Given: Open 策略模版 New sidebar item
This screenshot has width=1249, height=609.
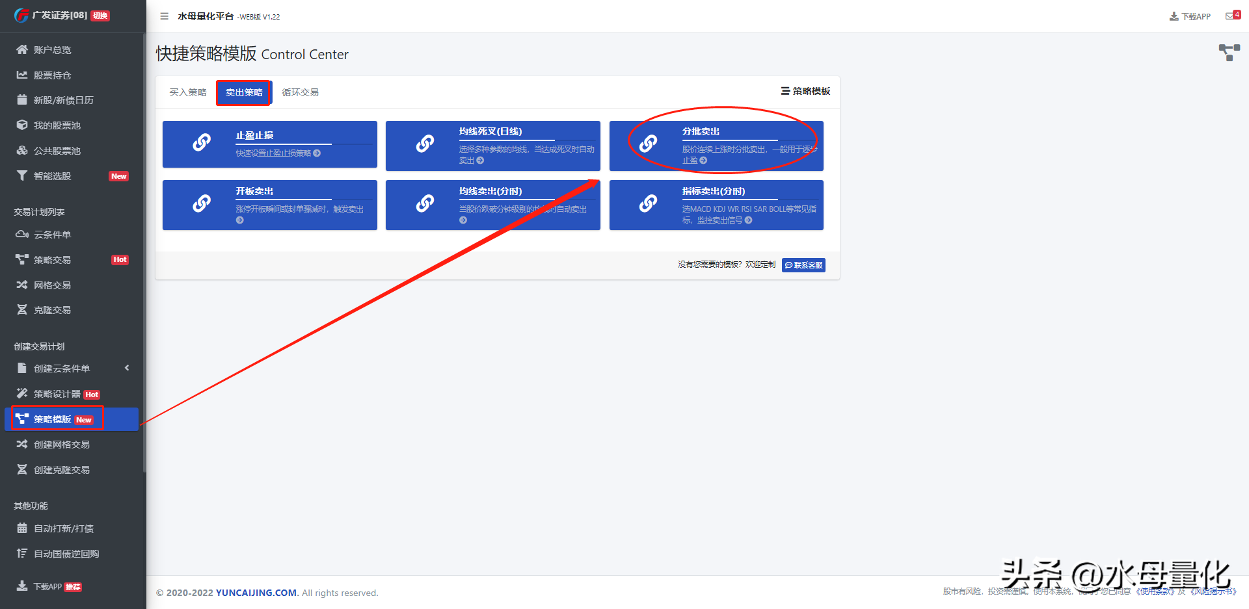Looking at the screenshot, I should (x=72, y=419).
